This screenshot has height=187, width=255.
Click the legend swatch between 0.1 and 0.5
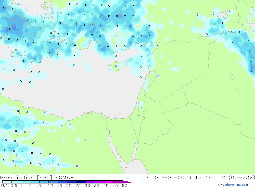click(7, 182)
